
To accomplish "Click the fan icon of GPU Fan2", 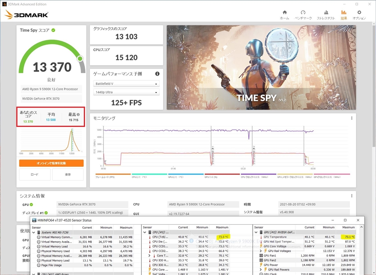I will click(261, 260).
